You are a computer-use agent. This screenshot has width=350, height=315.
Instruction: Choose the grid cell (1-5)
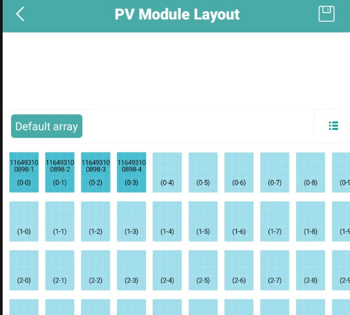point(203,221)
